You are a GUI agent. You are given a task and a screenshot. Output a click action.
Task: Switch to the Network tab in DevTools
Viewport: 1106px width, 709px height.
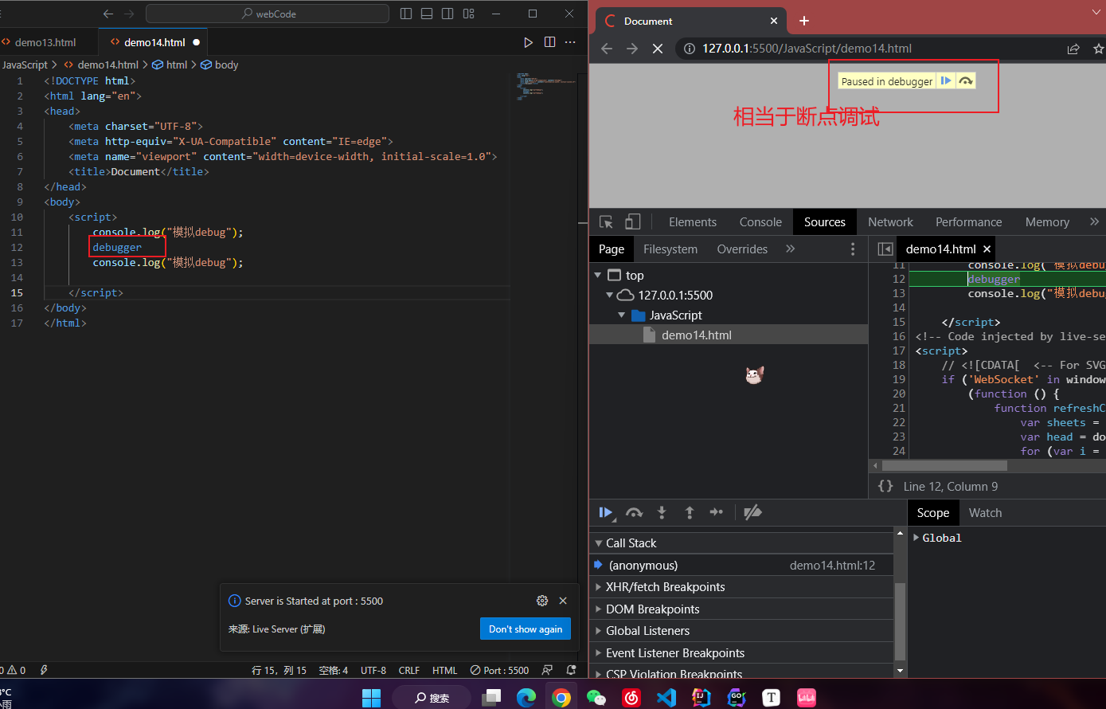(890, 222)
